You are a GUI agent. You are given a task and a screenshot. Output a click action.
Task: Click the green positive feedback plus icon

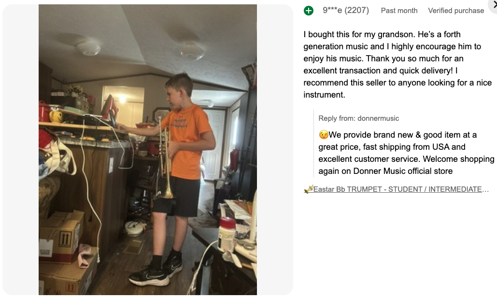[x=309, y=11]
